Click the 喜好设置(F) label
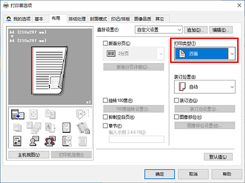This screenshot has width=245, height=183. pos(108,30)
